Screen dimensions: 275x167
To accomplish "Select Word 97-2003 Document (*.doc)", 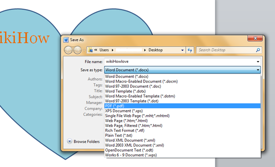I will [182, 86].
